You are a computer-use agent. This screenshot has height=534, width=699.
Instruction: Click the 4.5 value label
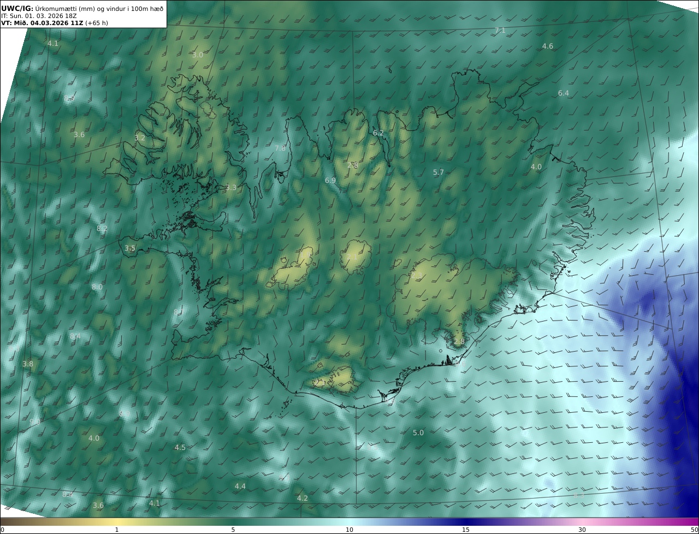(x=180, y=448)
